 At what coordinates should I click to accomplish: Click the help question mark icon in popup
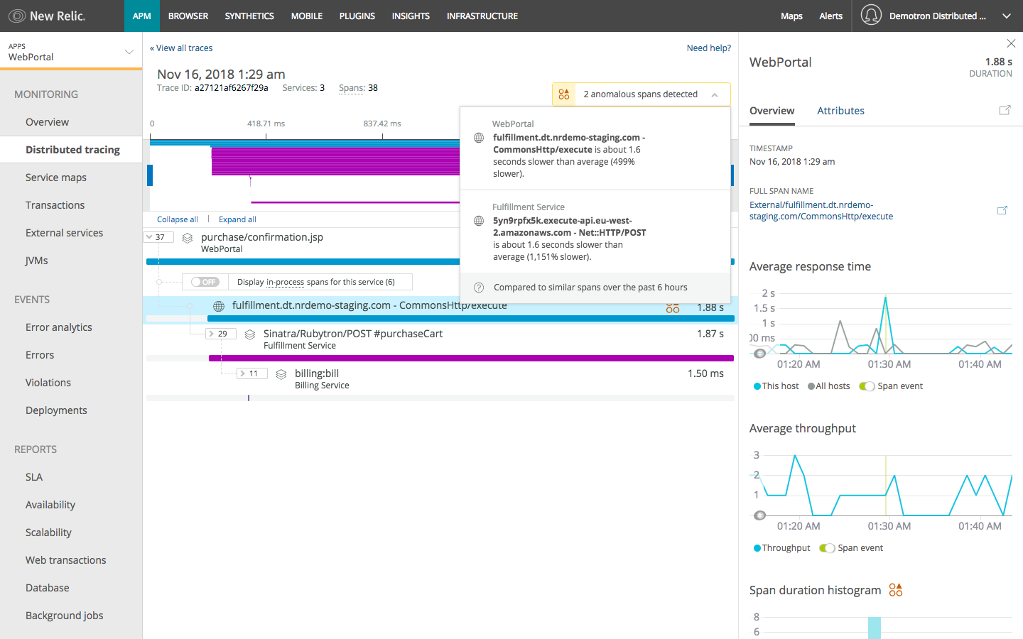[x=479, y=288]
